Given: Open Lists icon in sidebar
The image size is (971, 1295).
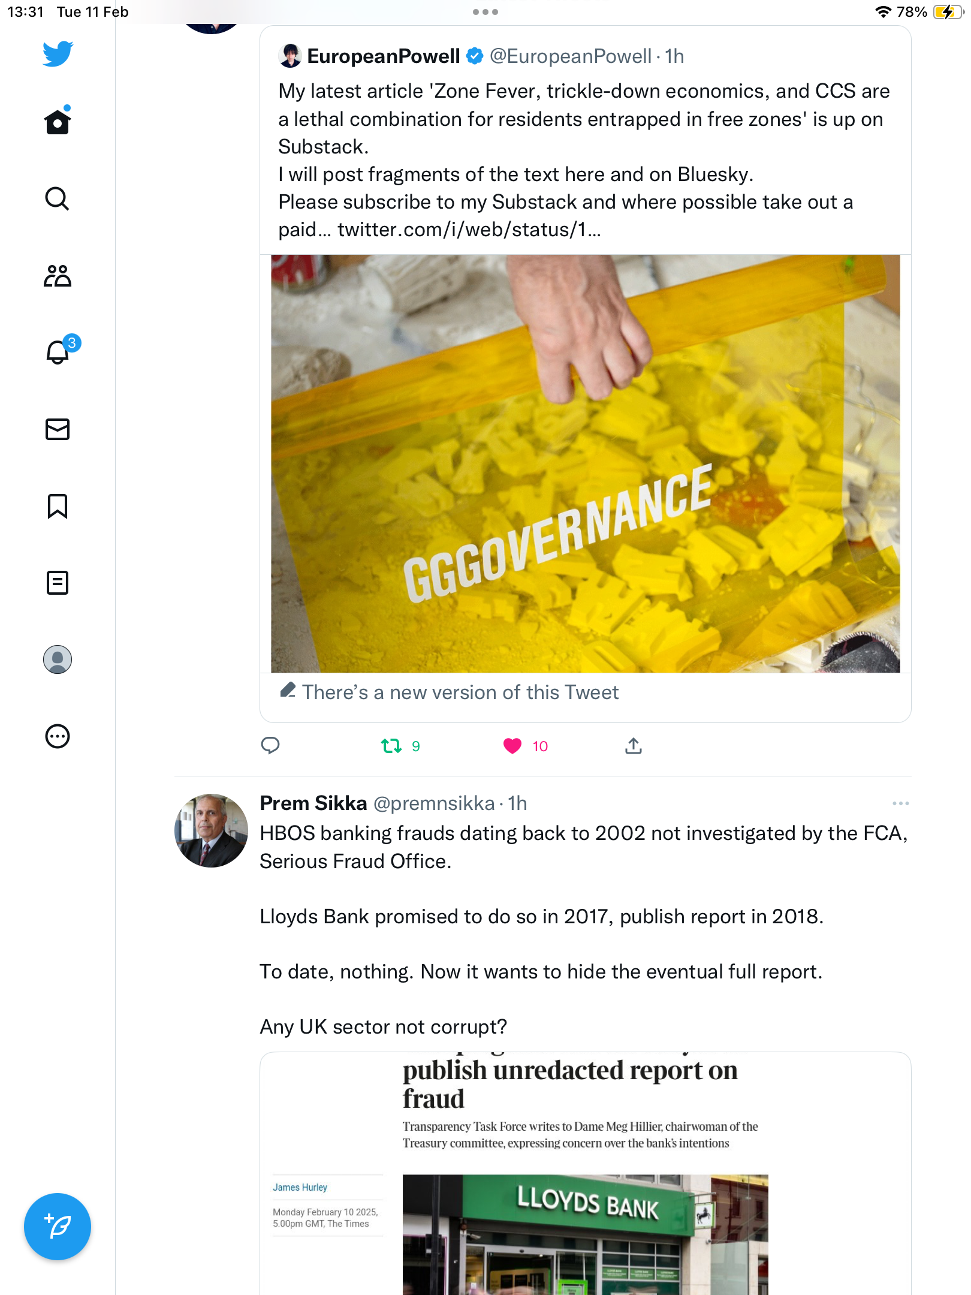Looking at the screenshot, I should point(58,583).
